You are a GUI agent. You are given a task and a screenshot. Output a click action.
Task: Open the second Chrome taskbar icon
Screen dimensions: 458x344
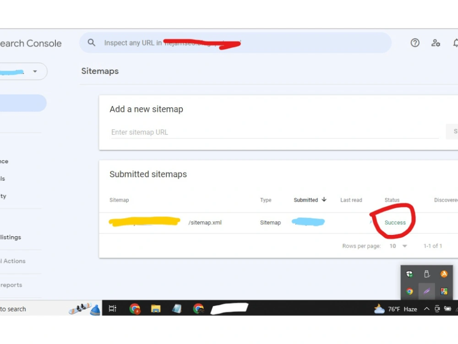tap(199, 309)
